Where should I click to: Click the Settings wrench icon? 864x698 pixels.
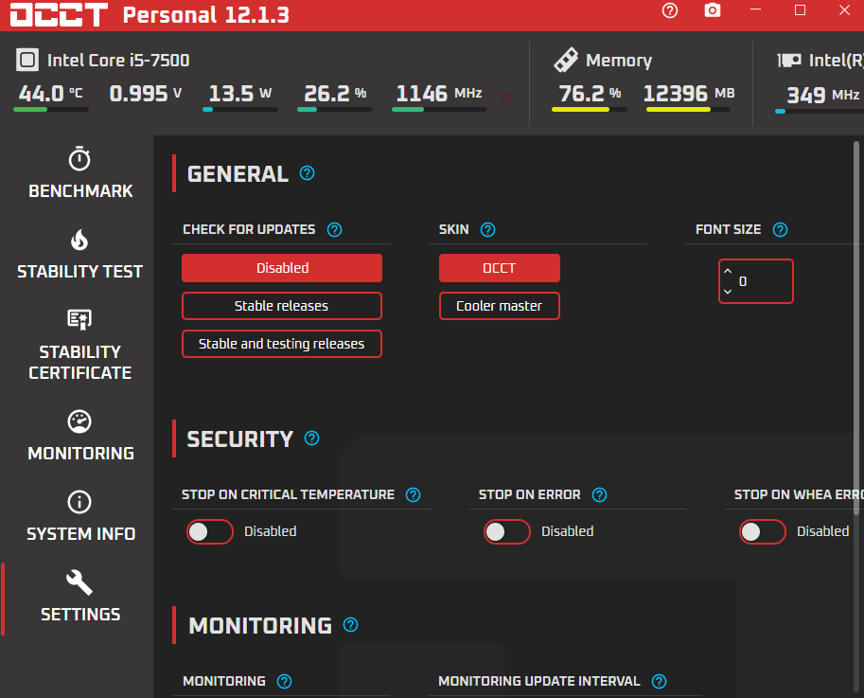(79, 582)
